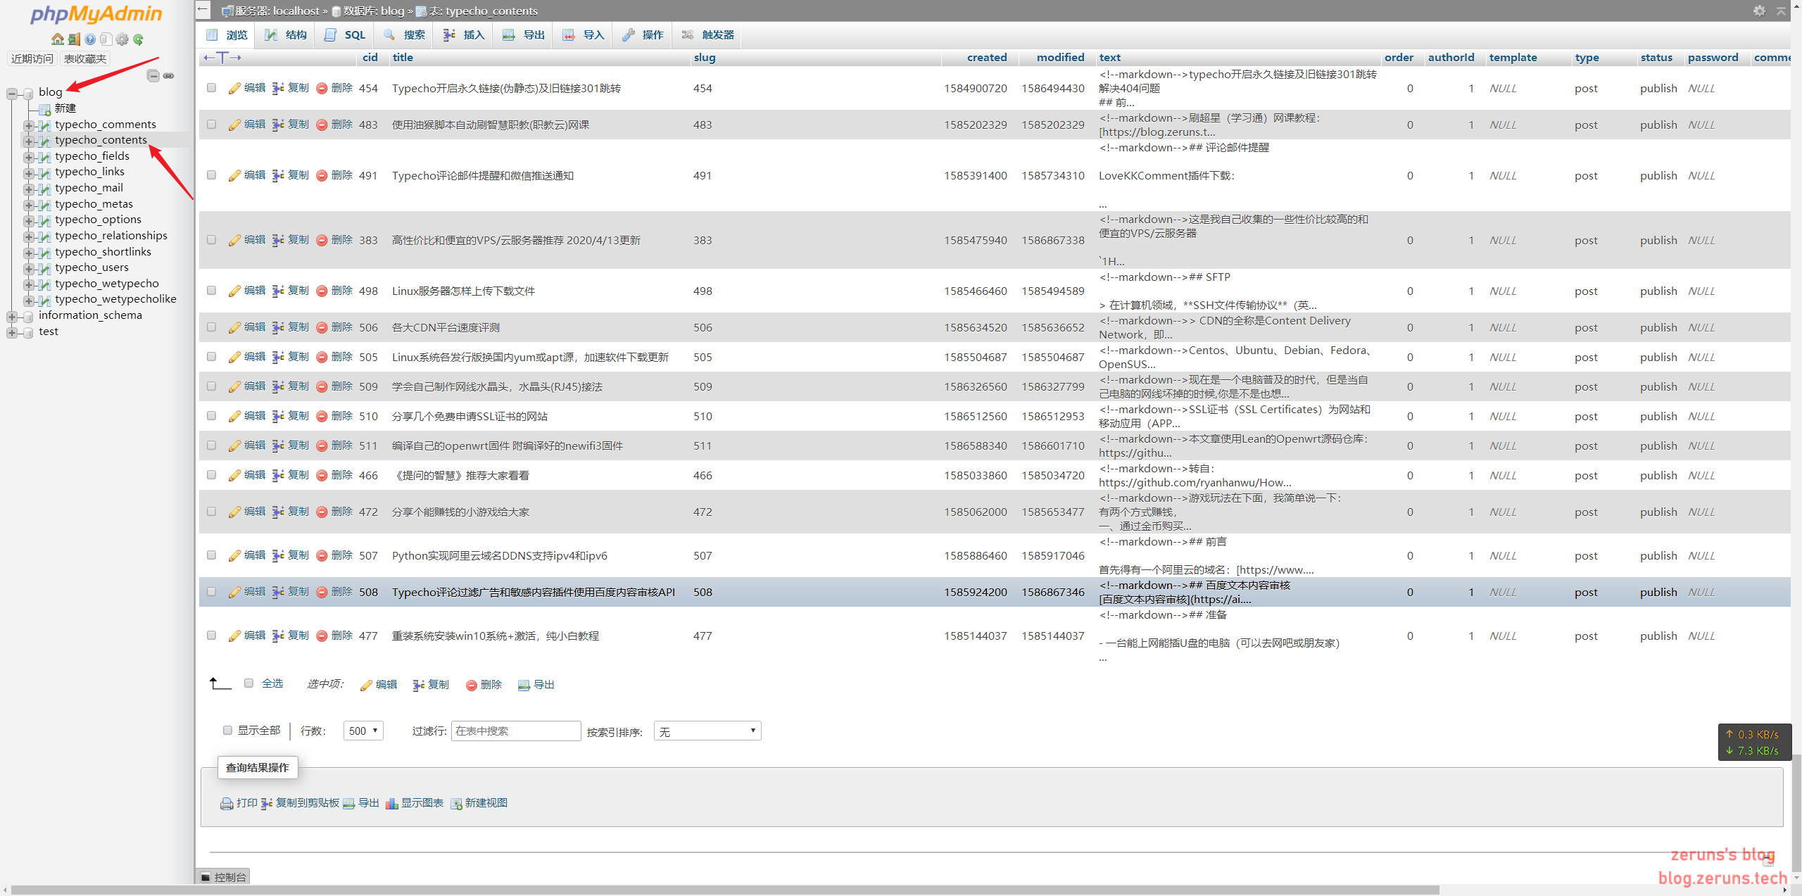The height and width of the screenshot is (896, 1802).
Task: Click delete icon for row 477
Action: [322, 636]
